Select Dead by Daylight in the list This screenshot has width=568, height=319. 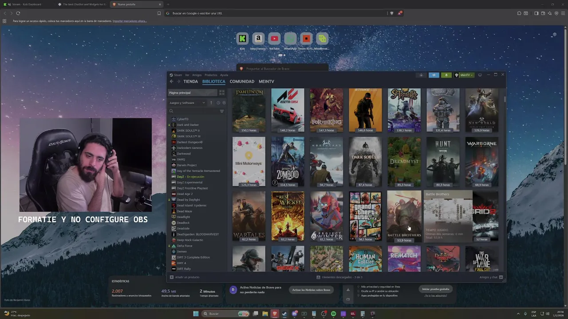coord(189,200)
